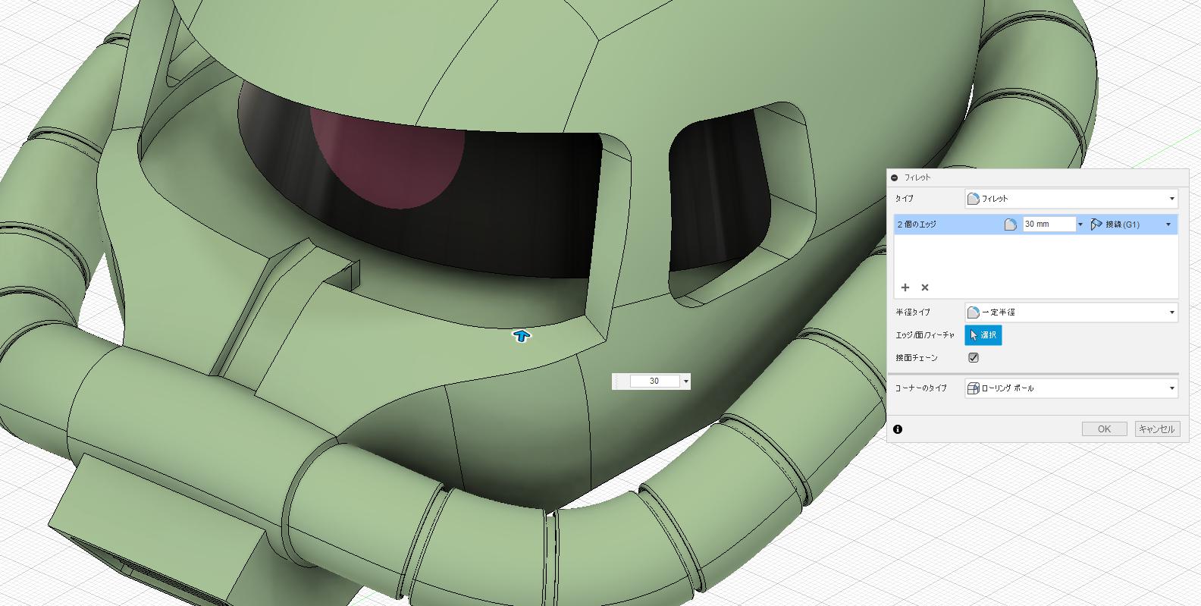Open the 接線 (G1) continuity dropdown
This screenshot has width=1201, height=606.
1131,225
